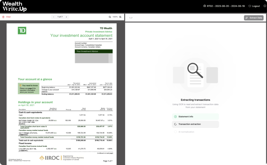The image size is (267, 165).
Task: Click the trash icon beside Clear
Action: tap(3, 17)
